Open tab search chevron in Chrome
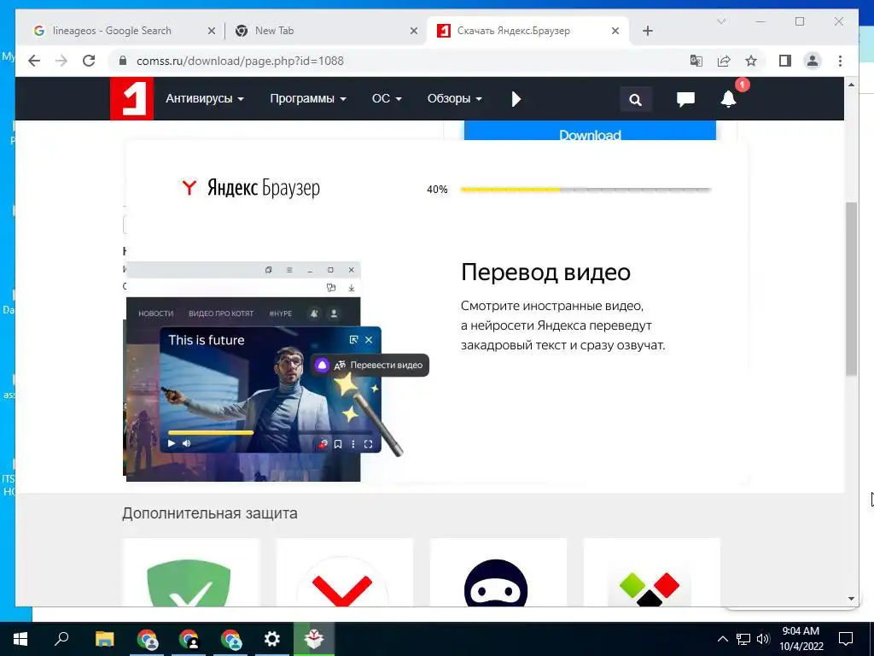Image resolution: width=874 pixels, height=656 pixels. (x=720, y=21)
